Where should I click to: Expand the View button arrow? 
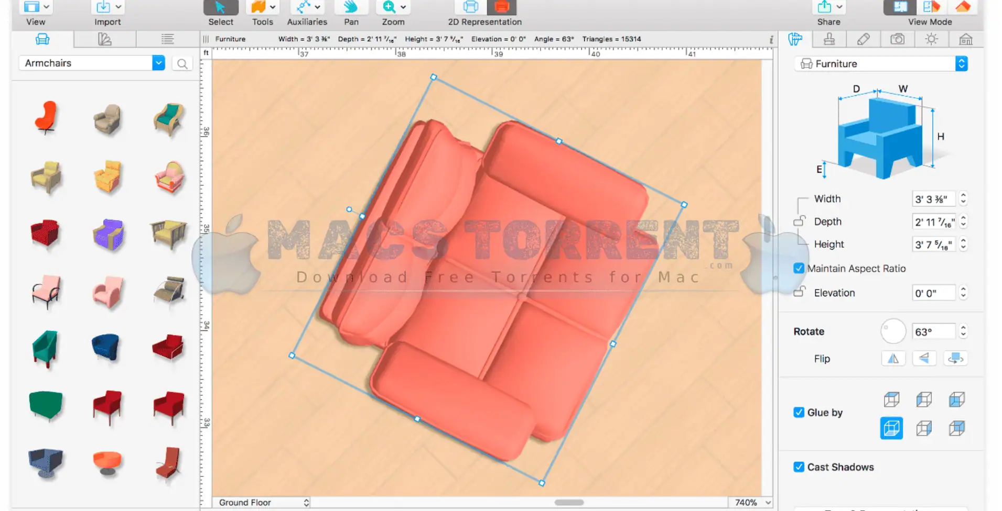coord(47,7)
